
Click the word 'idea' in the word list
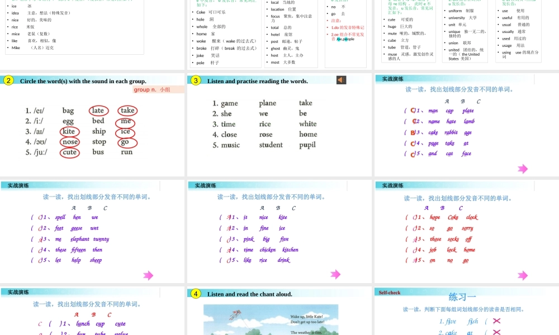[x=15, y=13]
